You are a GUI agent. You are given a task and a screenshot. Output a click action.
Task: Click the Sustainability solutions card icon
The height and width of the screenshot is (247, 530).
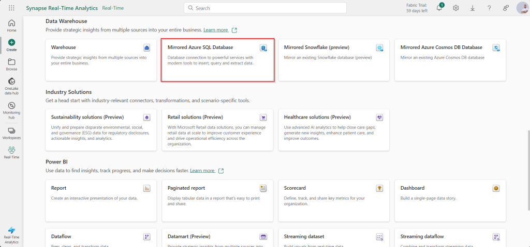pyautogui.click(x=146, y=117)
